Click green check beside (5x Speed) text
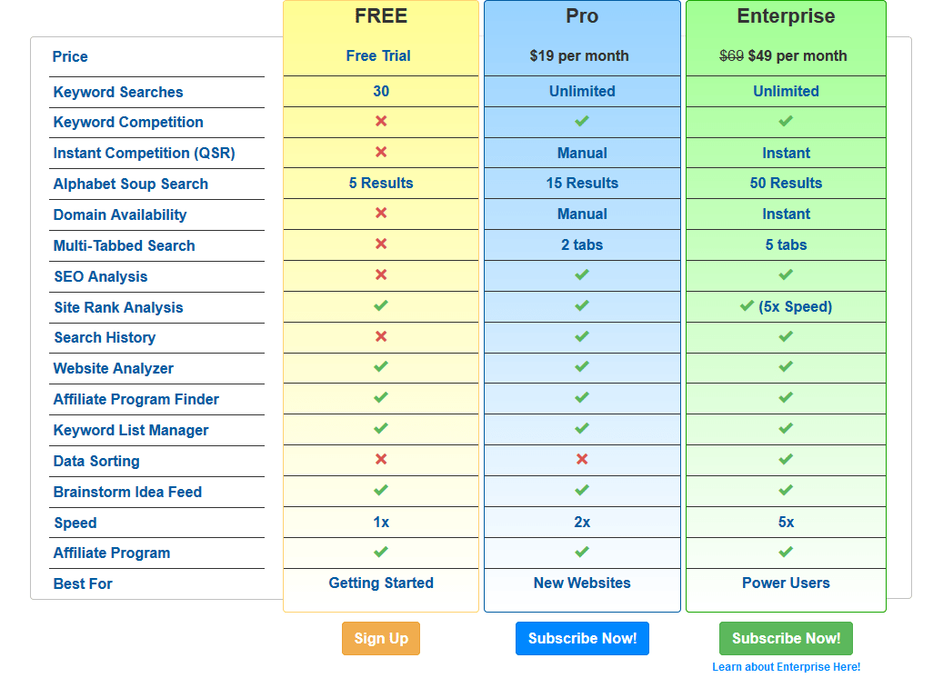Viewport: 933px width, 678px height. coord(747,306)
